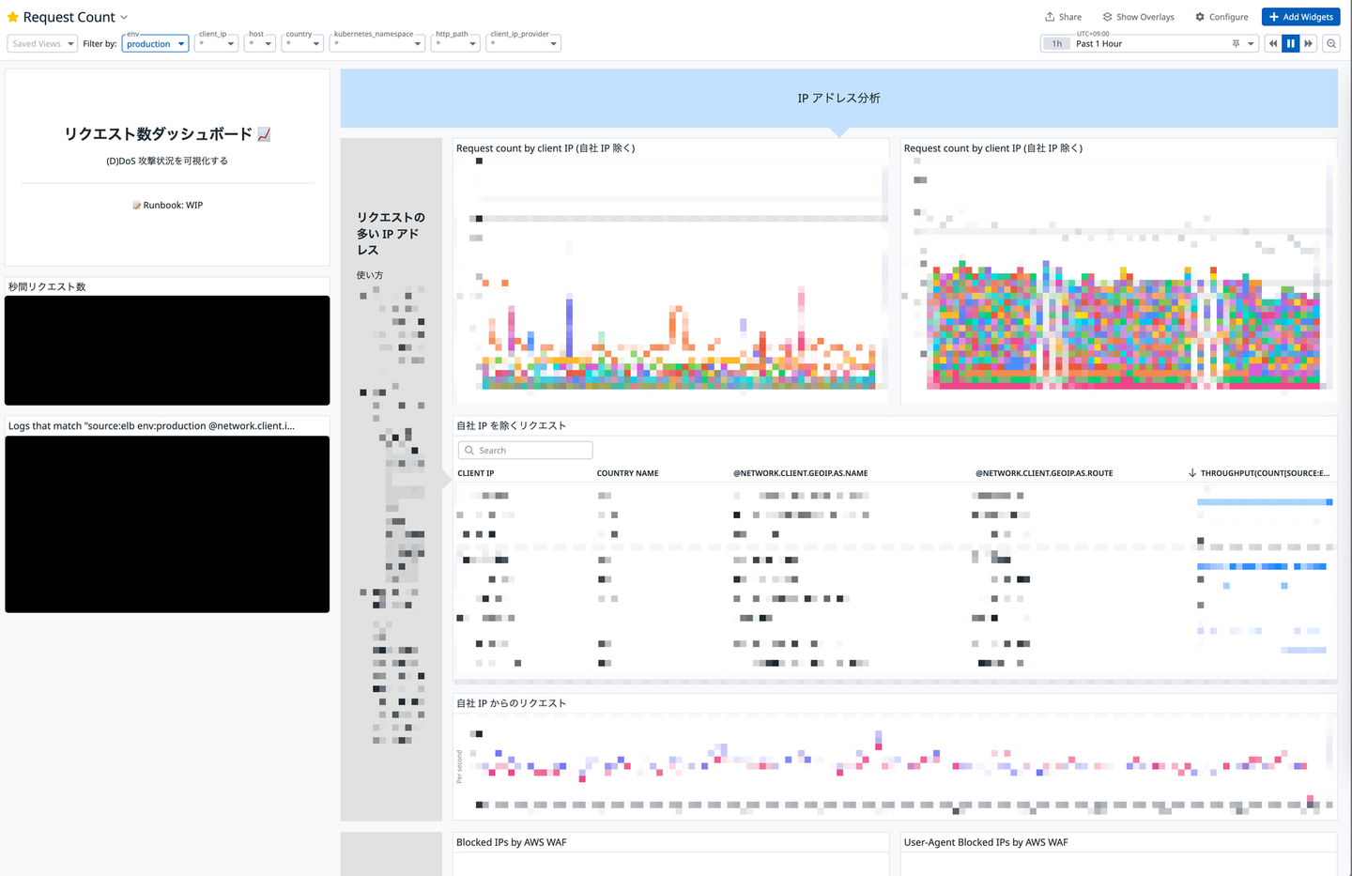1352x876 pixels.
Task: Click the favorite star next to Request Count
Action: pyautogui.click(x=13, y=17)
